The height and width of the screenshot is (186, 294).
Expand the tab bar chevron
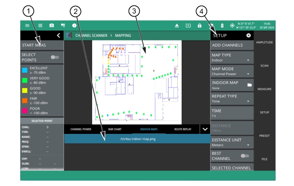205,129
